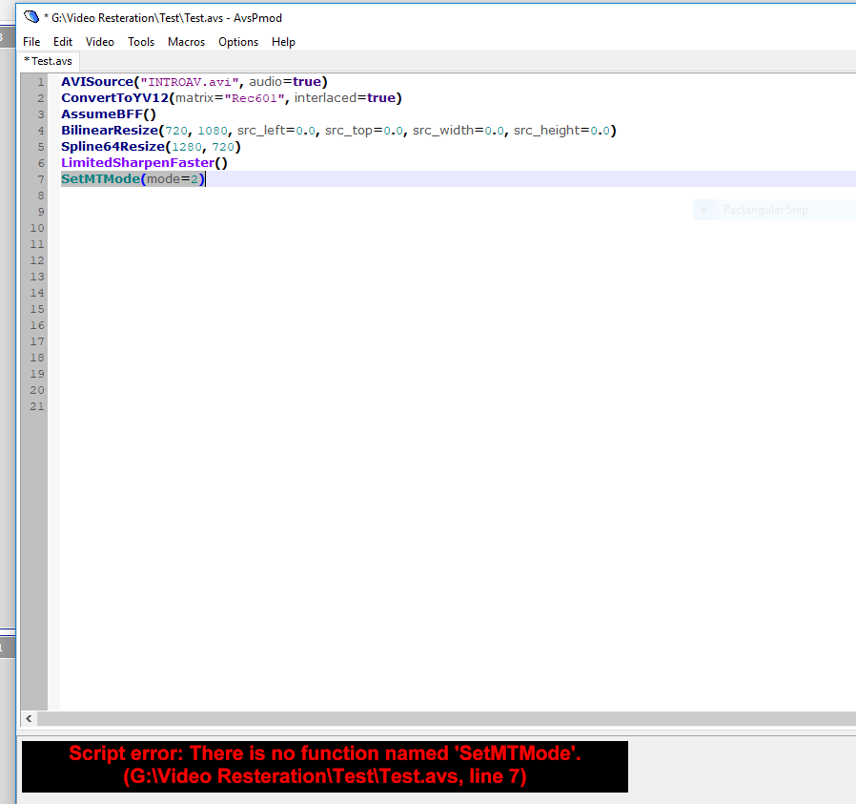Click BilinearResize on line 4

coord(110,131)
